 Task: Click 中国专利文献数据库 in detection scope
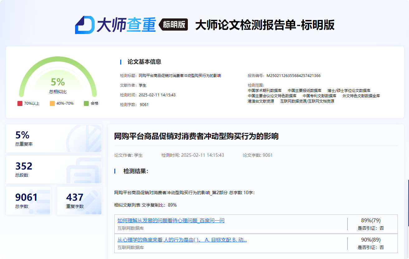point(319,96)
